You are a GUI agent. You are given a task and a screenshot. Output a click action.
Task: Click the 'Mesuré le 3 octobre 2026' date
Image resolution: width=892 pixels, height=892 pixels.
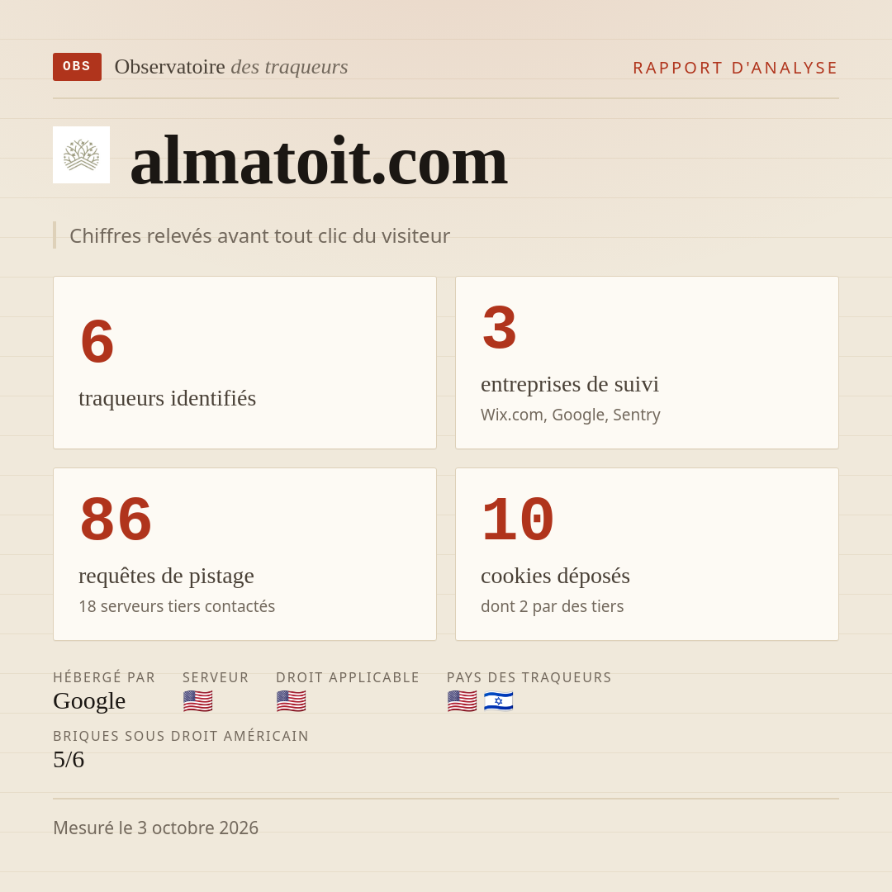click(156, 828)
